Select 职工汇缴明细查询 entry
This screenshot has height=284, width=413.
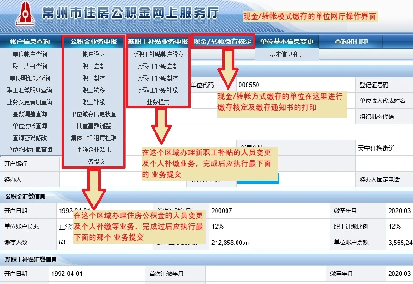pos(30,90)
